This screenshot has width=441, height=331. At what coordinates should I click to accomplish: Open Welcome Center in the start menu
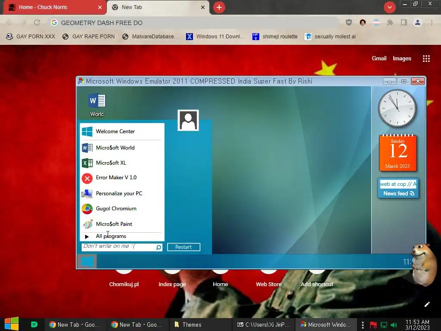pyautogui.click(x=122, y=131)
